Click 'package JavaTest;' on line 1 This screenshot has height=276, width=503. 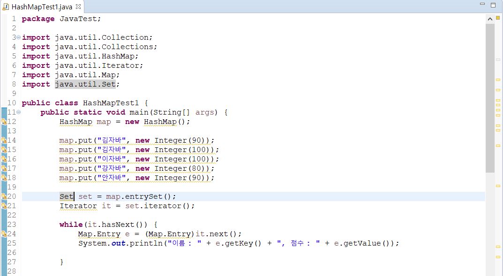[61, 19]
